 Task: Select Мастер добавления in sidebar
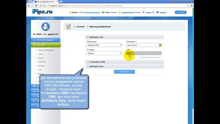(46, 50)
